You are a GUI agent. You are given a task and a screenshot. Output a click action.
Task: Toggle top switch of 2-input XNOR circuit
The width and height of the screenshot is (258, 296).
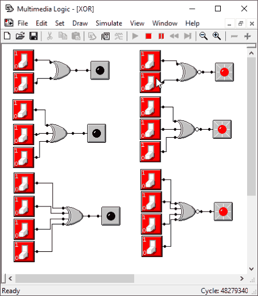tap(150, 61)
